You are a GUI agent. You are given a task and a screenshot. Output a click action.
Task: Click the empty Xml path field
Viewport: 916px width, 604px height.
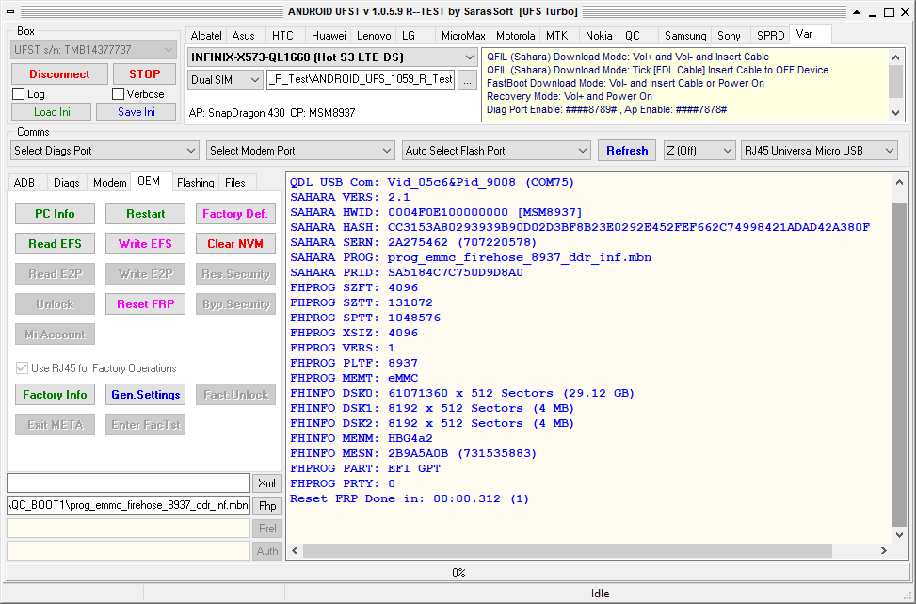129,483
